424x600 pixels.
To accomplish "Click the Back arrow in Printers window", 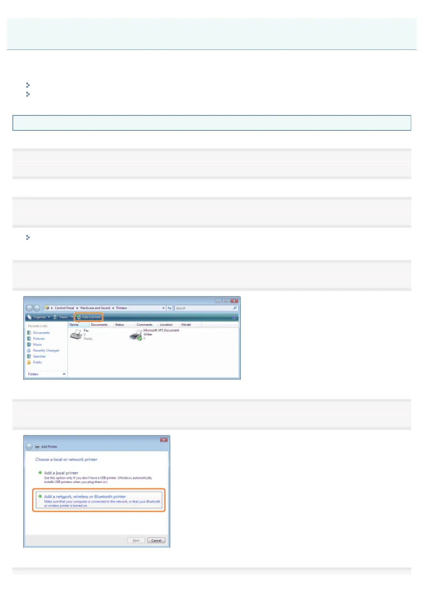I will tap(30, 308).
